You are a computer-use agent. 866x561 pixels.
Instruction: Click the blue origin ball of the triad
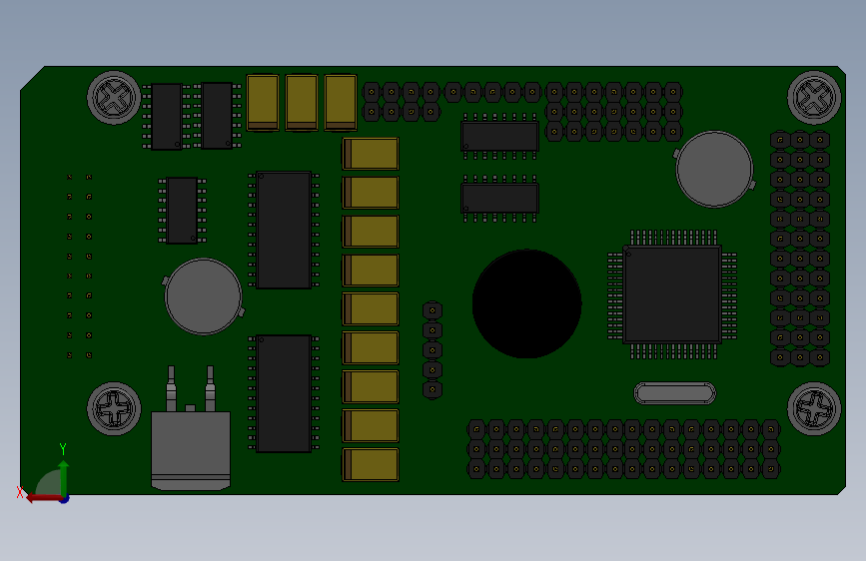click(65, 499)
